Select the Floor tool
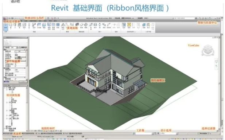 click(44, 26)
